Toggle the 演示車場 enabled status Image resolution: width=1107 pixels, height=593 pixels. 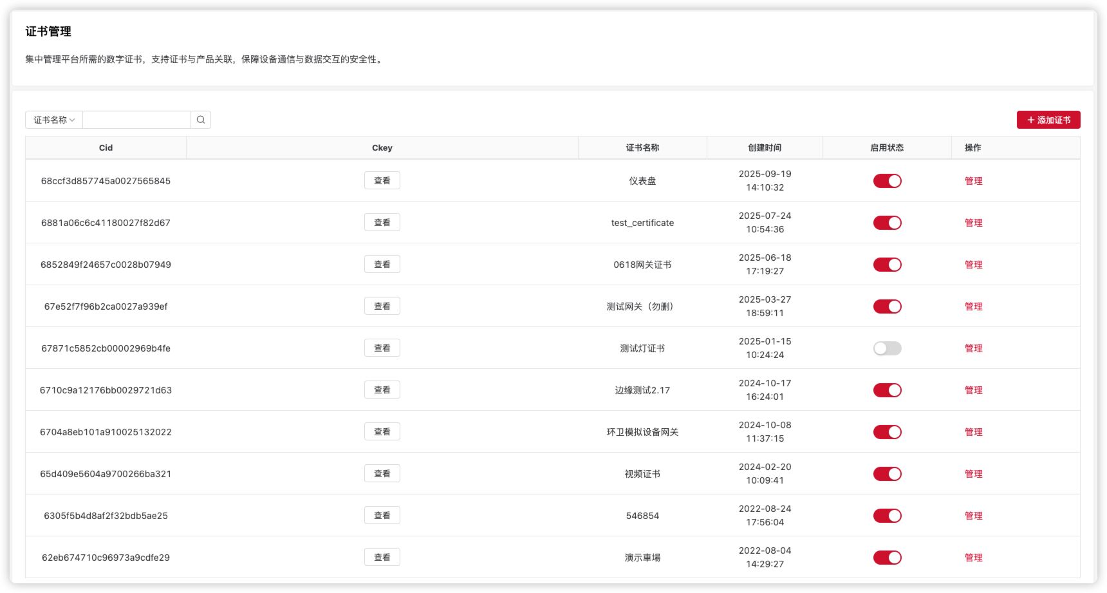(x=887, y=558)
